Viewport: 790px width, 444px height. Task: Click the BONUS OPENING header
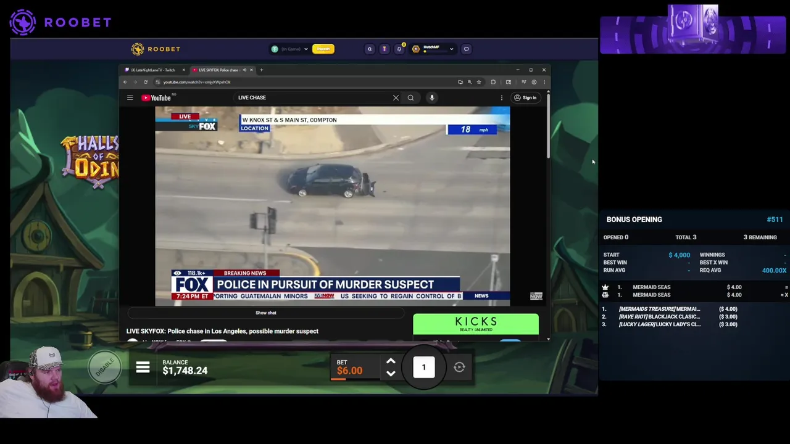(634, 220)
